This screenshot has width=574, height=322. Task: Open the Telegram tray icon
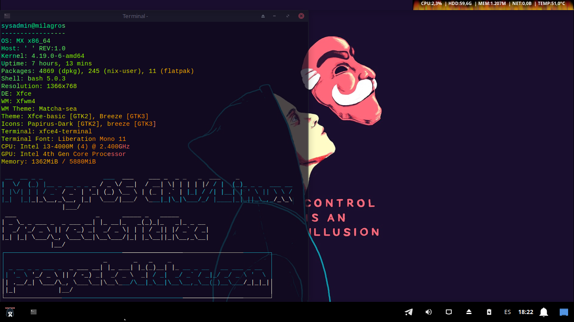click(408, 312)
